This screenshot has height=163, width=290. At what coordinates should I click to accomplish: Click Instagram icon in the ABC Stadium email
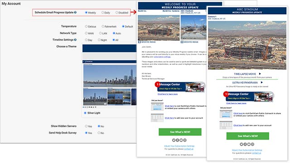pyautogui.click(x=253, y=144)
